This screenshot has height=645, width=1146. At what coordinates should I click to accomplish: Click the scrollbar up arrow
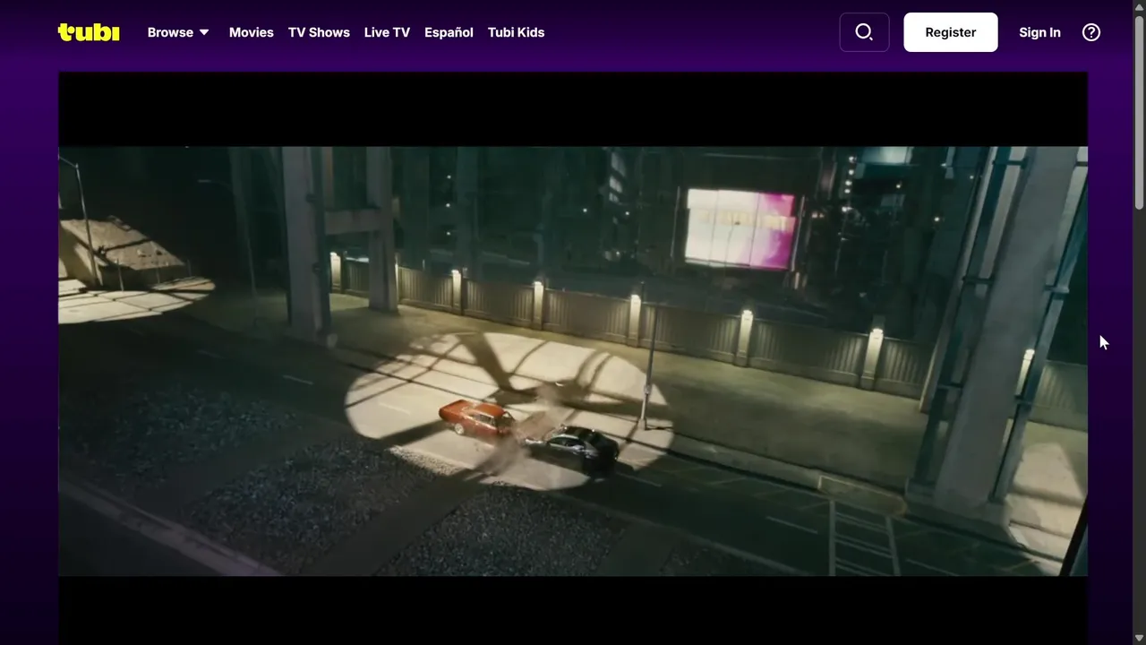click(x=1139, y=7)
